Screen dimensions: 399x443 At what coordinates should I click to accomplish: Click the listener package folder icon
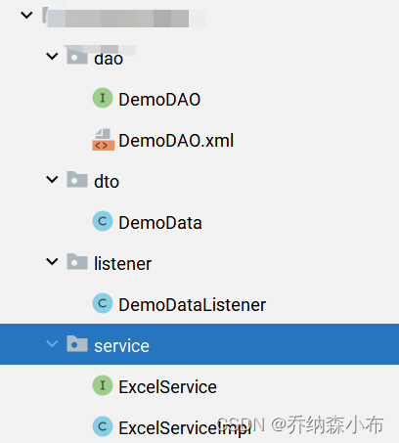tap(77, 261)
